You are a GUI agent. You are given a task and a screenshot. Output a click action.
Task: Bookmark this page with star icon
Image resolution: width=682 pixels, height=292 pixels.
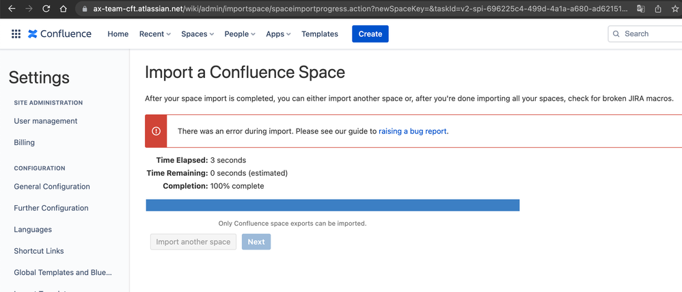(674, 9)
